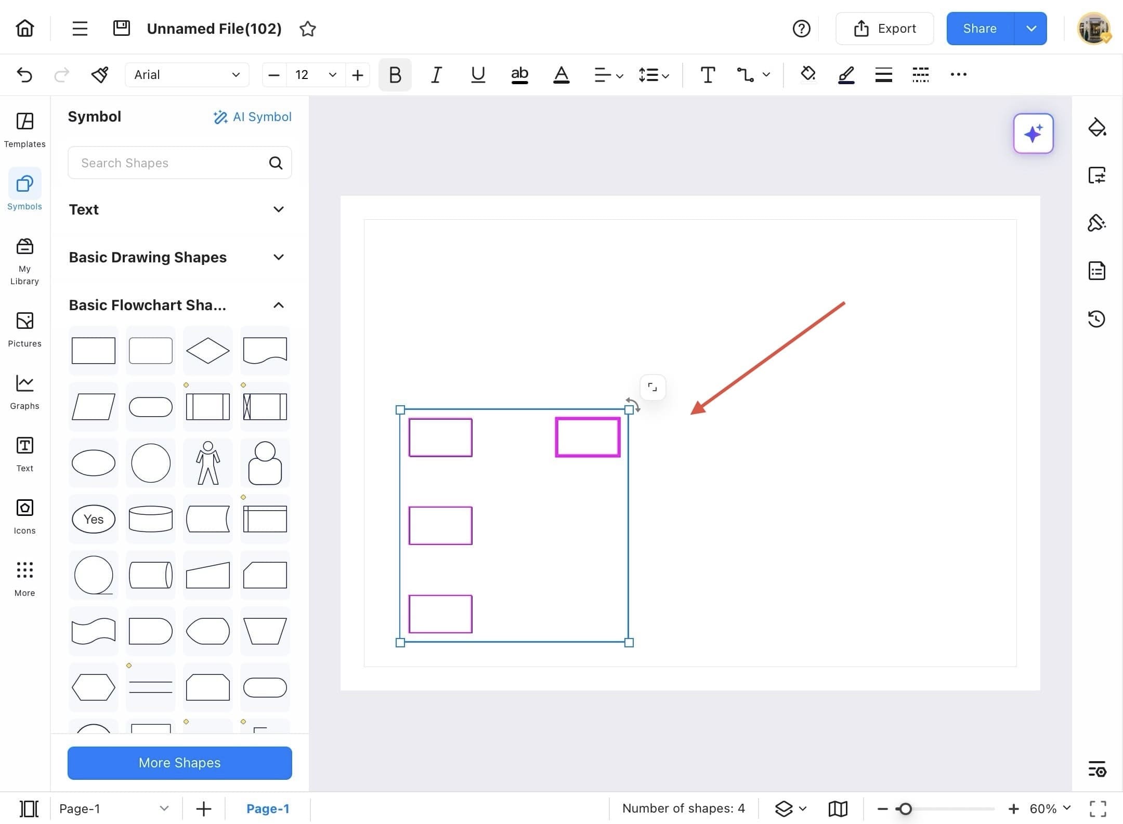Open the Arial font family dropdown
The image size is (1123, 824).
(x=187, y=74)
